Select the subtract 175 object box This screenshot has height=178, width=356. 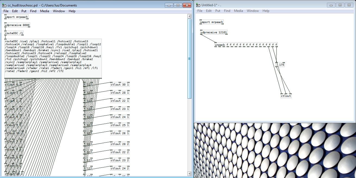[x=280, y=65]
